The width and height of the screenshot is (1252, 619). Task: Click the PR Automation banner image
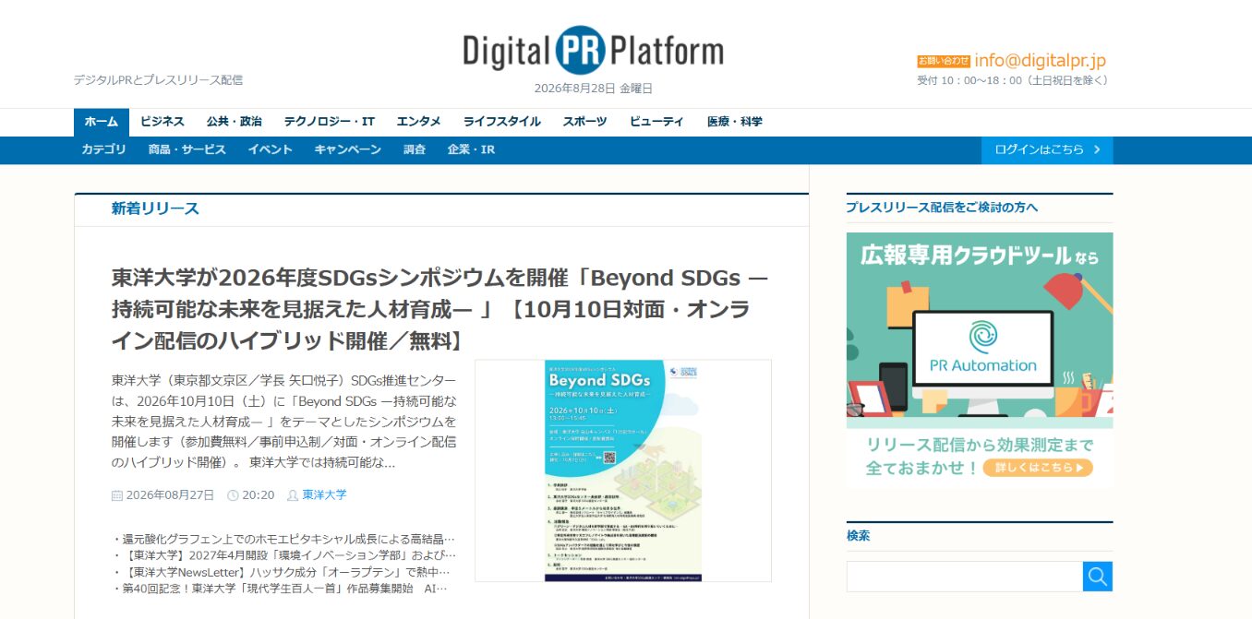pos(980,360)
